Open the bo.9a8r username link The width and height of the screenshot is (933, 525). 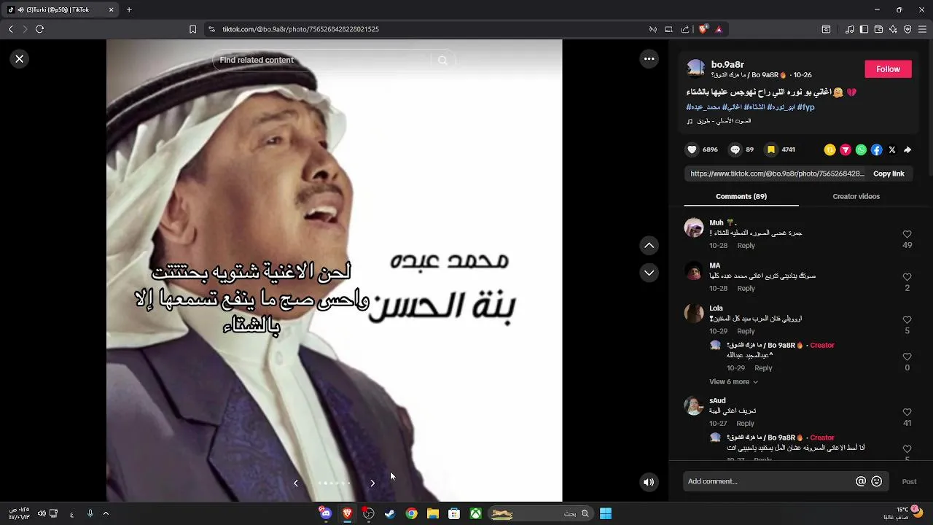coord(727,64)
